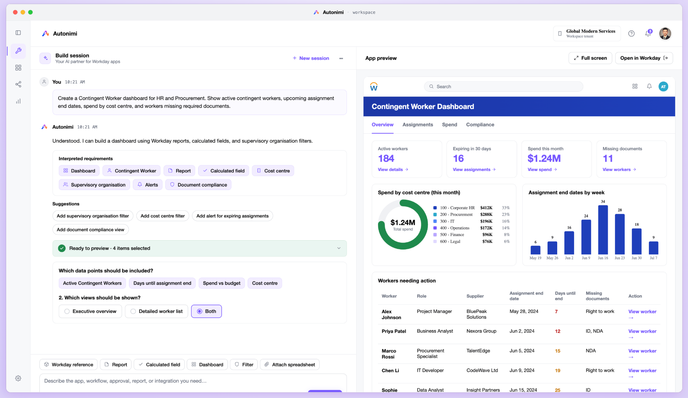Switch to the Overview tab

coord(382,125)
